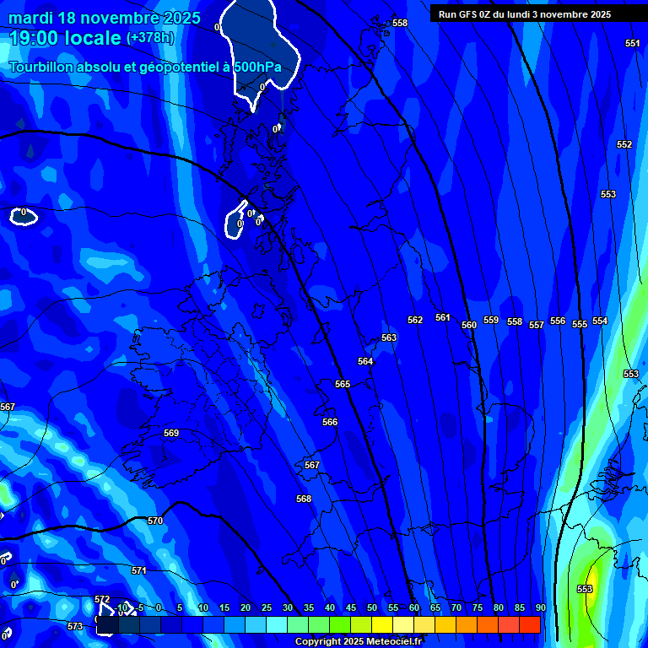Screen dimensions: 648x648
Task: Click the "Run GFS 0Z" header banner
Action: pos(525,14)
